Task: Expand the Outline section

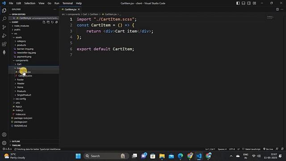Action: click(x=16, y=141)
